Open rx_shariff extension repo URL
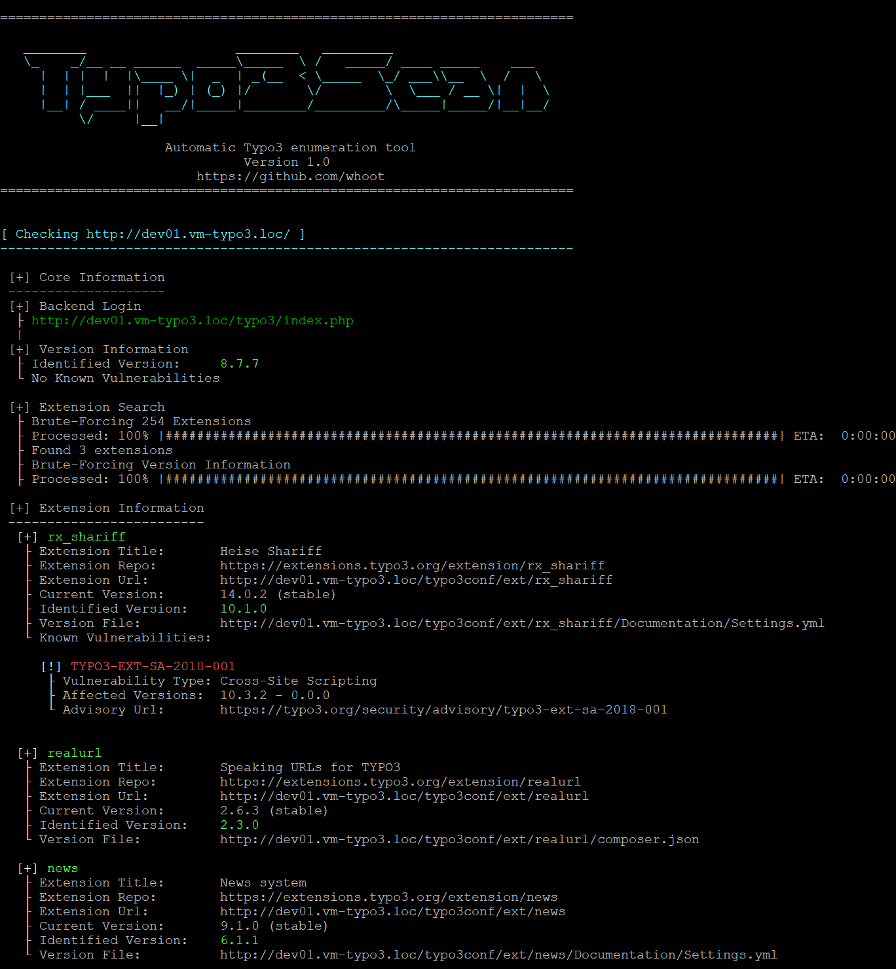This screenshot has width=896, height=969. 412,565
